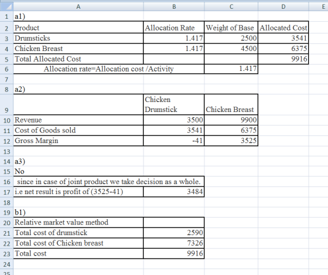Click cell containing 'a1)'
This screenshot has width=328, height=275.
78,16
